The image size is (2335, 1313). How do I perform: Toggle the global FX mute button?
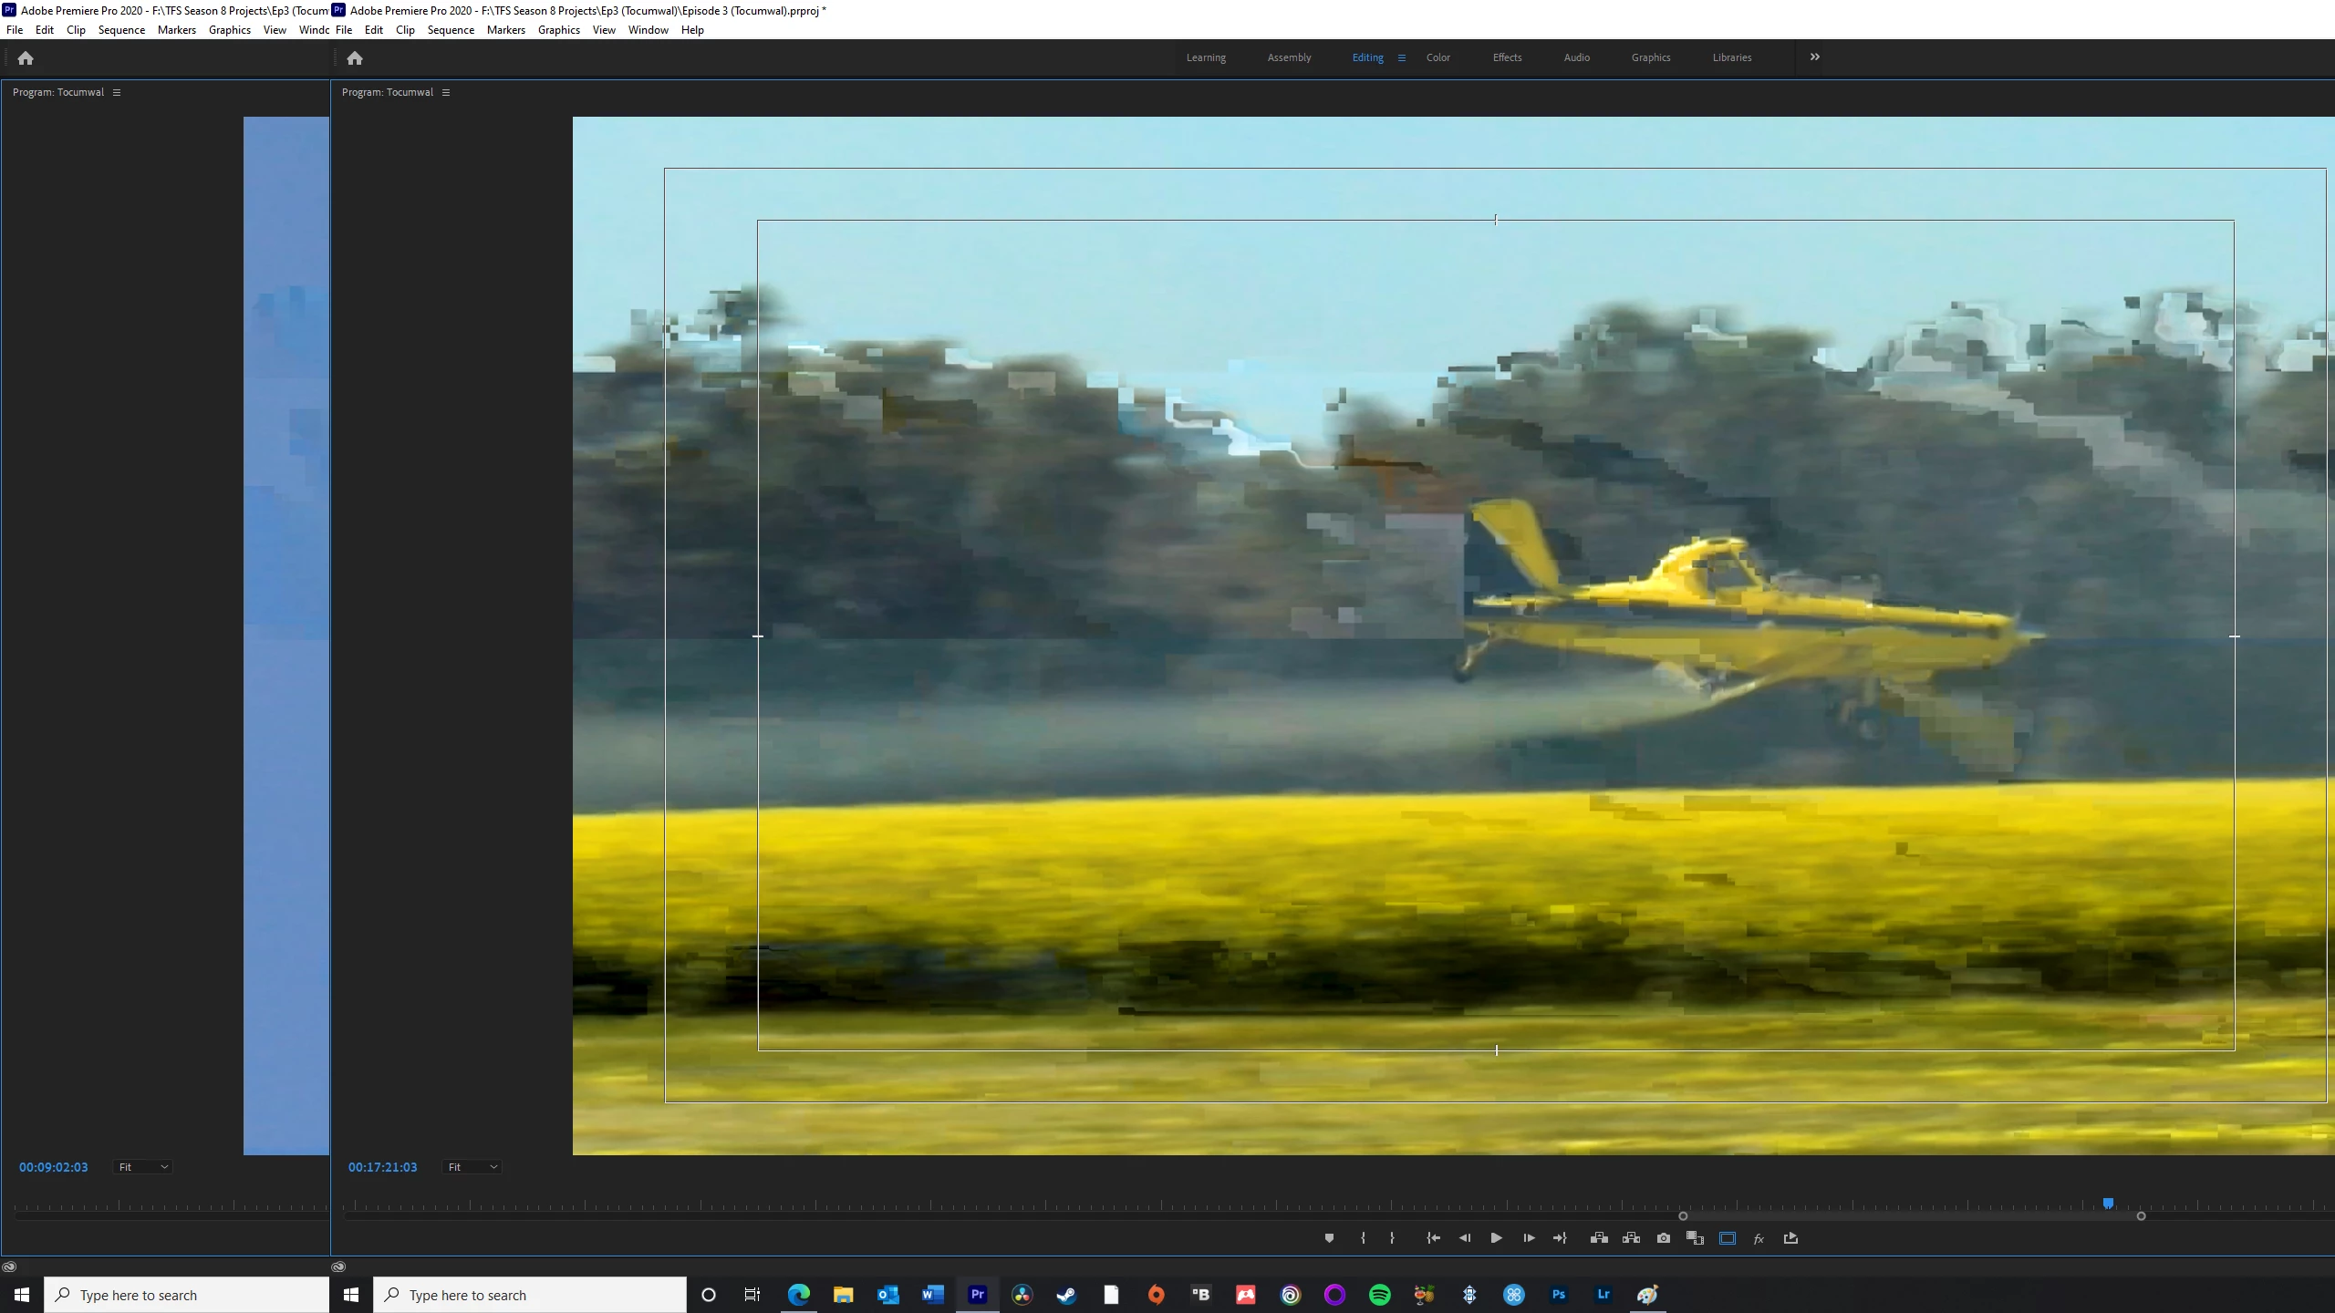coord(1759,1238)
